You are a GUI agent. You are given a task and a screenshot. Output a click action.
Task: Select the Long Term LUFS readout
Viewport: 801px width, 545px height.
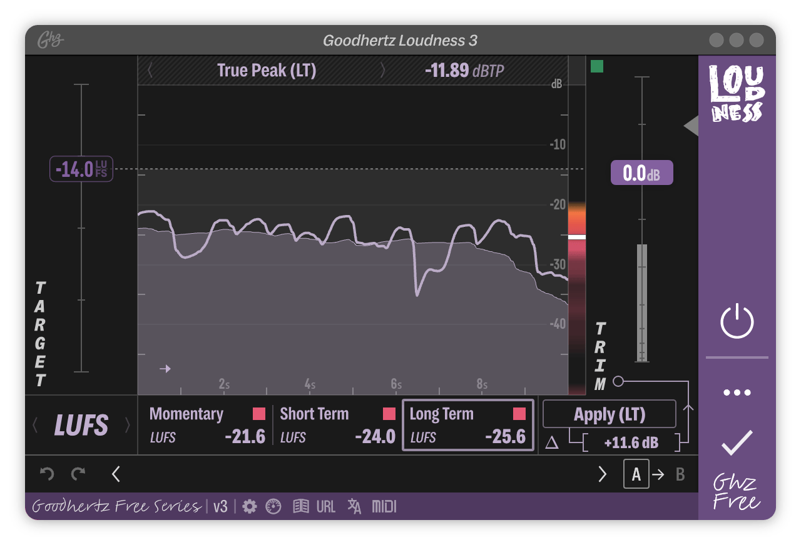click(x=467, y=426)
